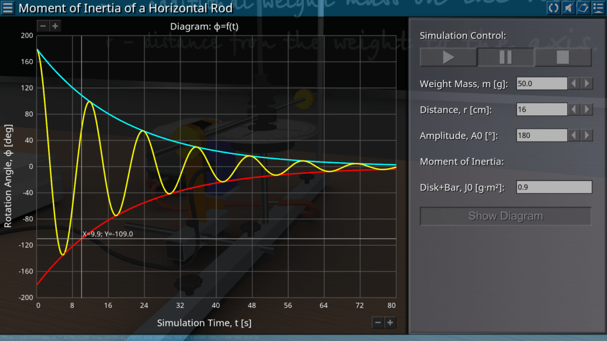Open the hamburger main menu
The height and width of the screenshot is (341, 607).
[x=8, y=8]
